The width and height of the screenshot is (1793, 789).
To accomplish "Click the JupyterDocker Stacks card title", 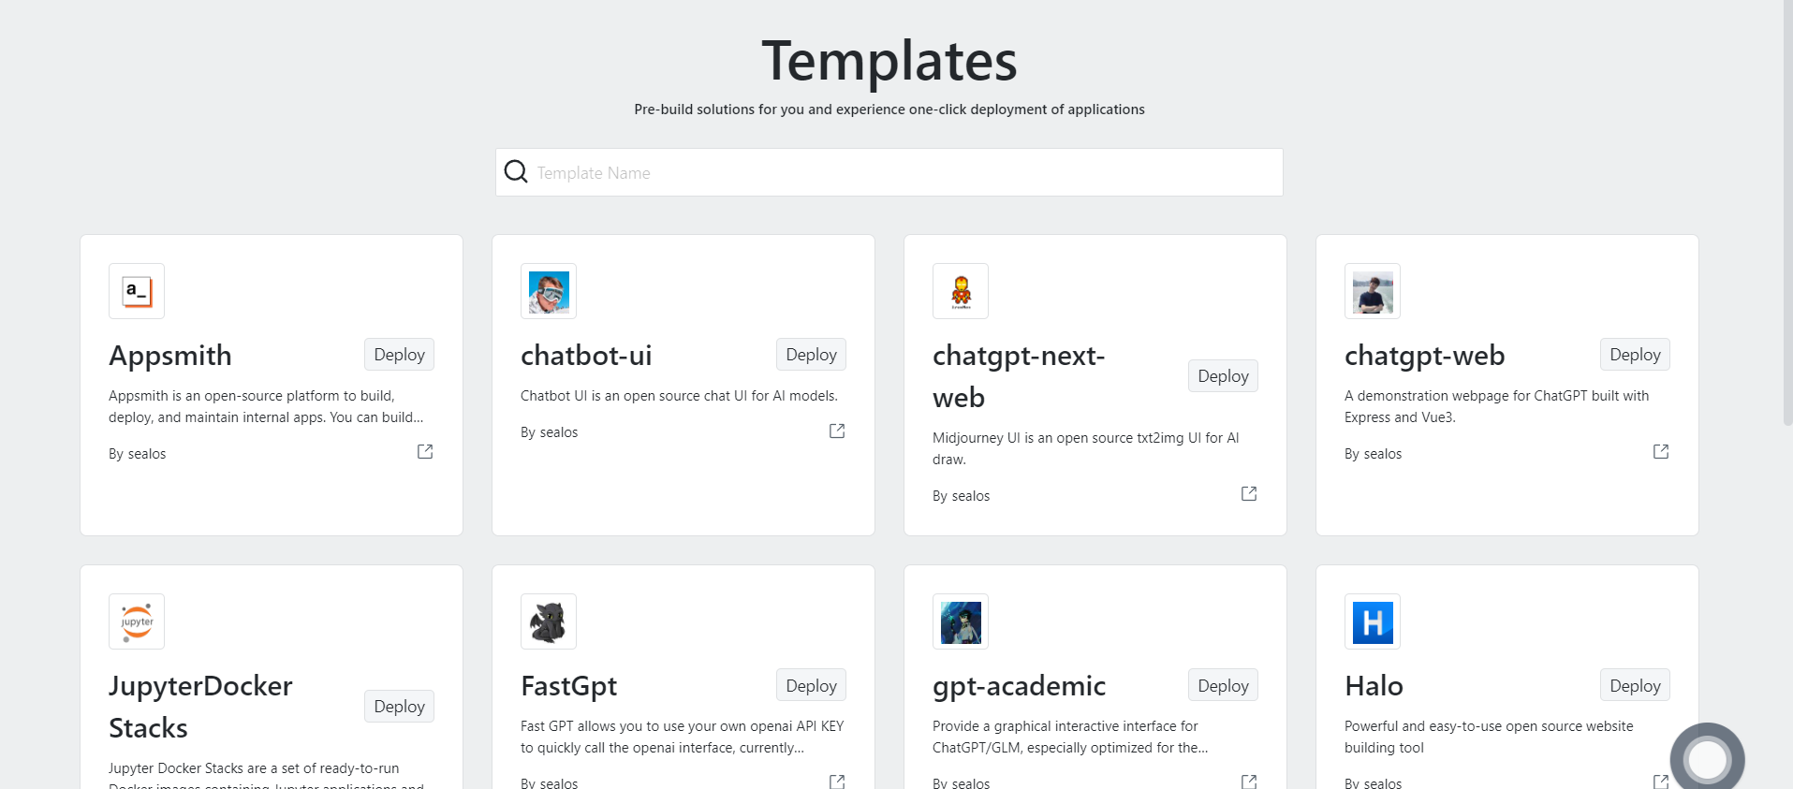I will pyautogui.click(x=200, y=707).
